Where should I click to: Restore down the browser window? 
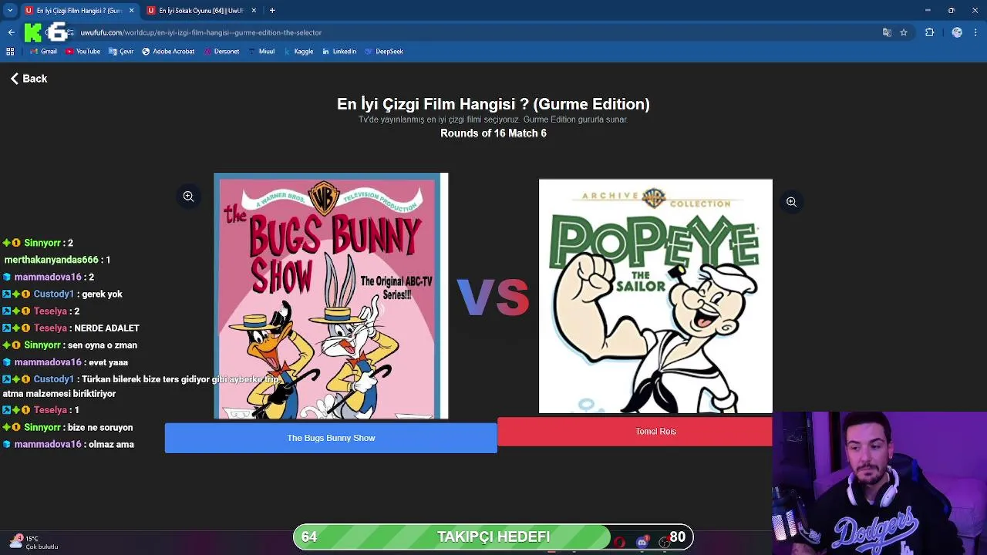point(952,10)
